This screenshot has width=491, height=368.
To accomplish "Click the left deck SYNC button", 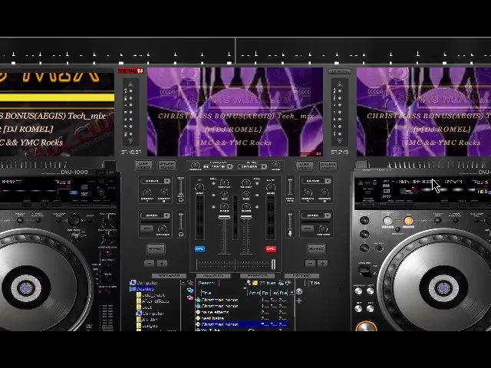I will click(x=156, y=249).
